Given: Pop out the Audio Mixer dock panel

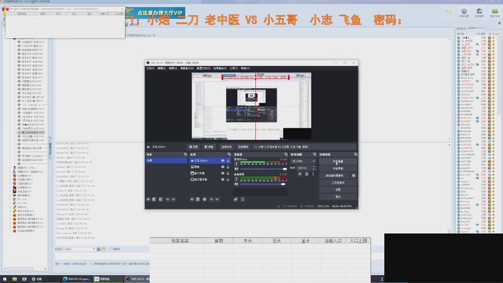Looking at the screenshot, I should tap(286, 154).
